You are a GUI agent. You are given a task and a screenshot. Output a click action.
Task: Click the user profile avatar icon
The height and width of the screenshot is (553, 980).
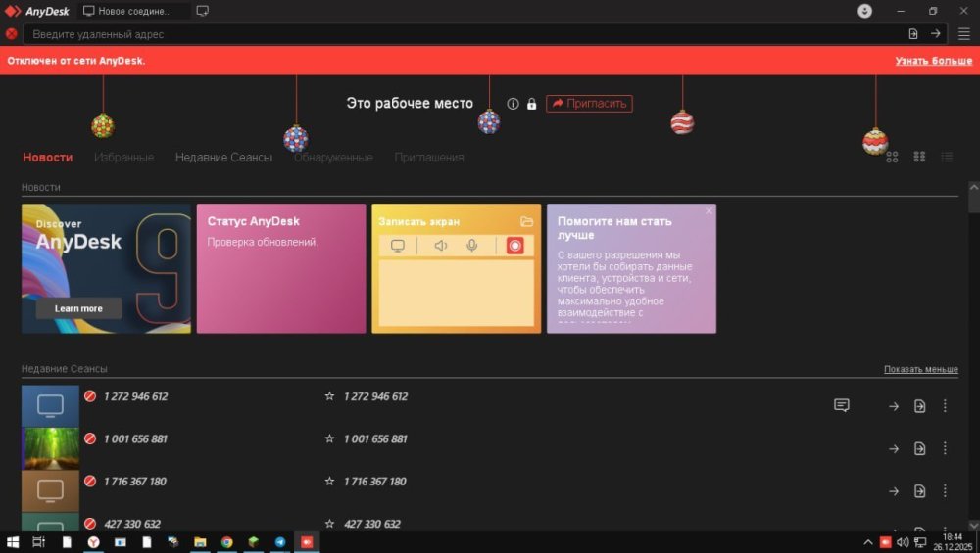tap(864, 11)
